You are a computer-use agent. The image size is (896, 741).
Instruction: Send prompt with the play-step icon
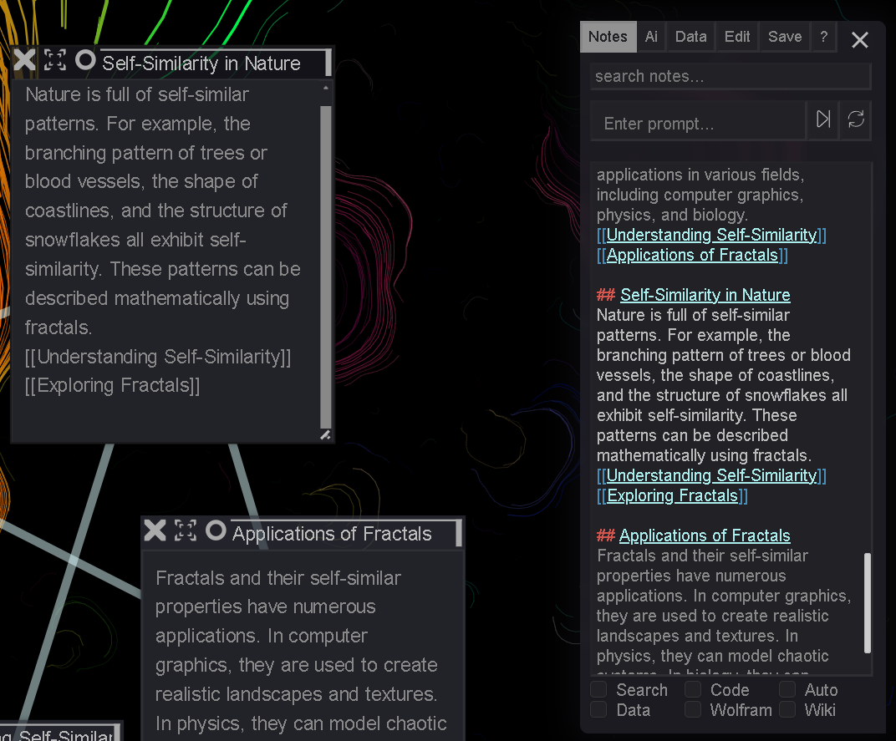pos(822,119)
